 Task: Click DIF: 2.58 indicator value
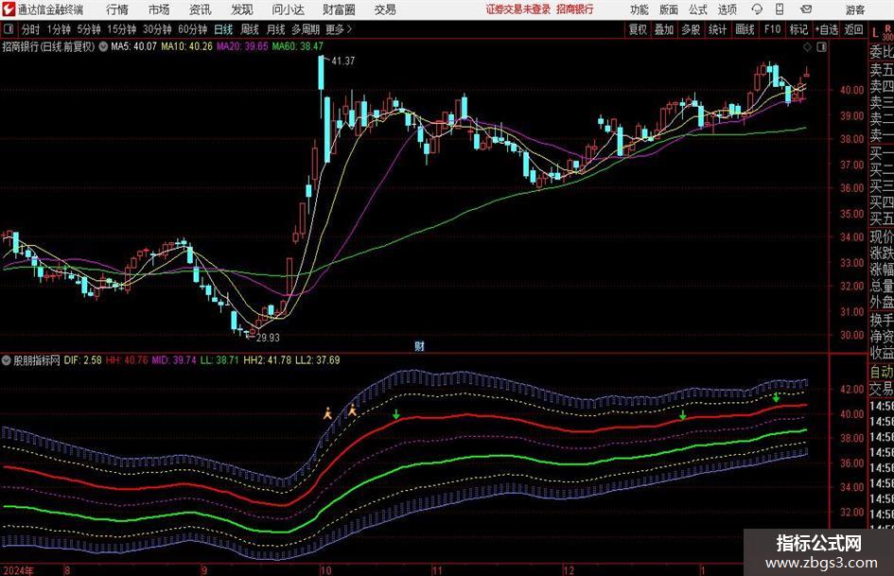point(82,360)
